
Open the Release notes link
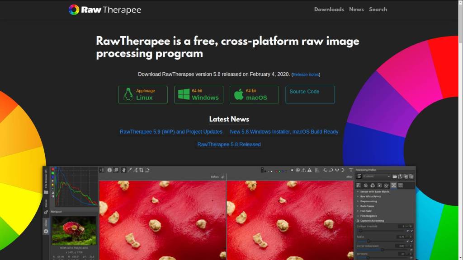pyautogui.click(x=306, y=74)
